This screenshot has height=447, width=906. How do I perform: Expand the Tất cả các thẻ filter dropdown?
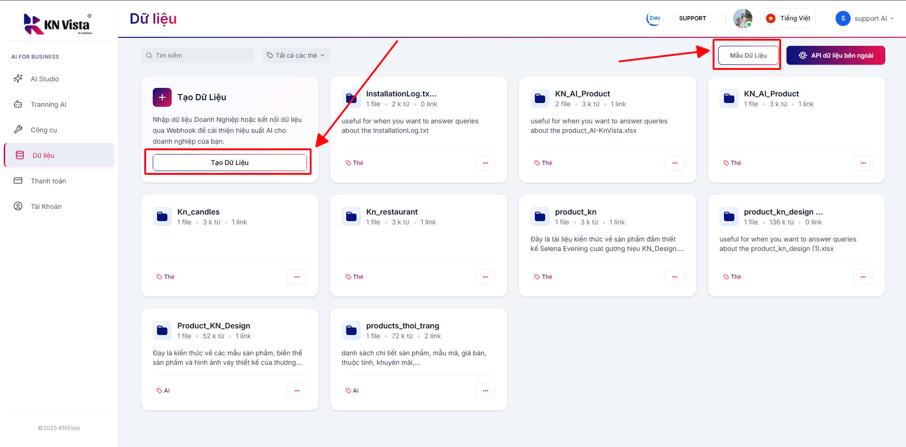click(296, 55)
